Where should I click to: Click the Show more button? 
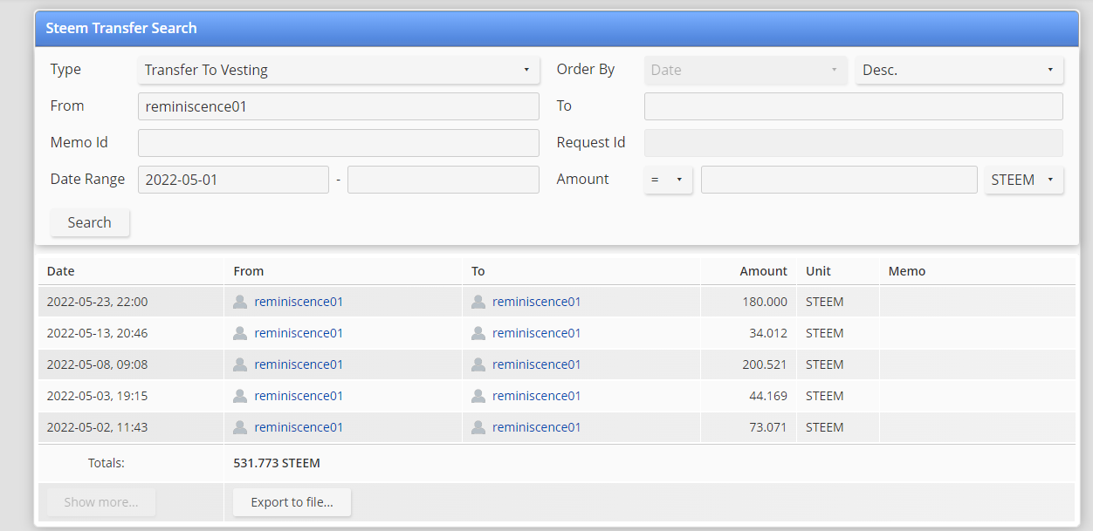[x=101, y=502]
